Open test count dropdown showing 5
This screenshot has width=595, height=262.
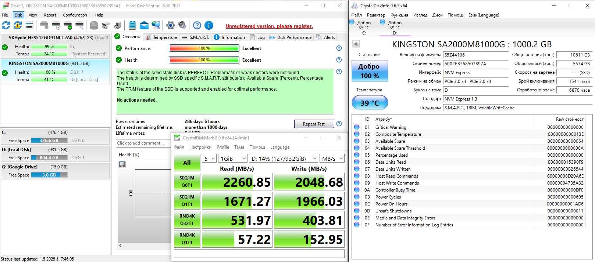click(209, 159)
